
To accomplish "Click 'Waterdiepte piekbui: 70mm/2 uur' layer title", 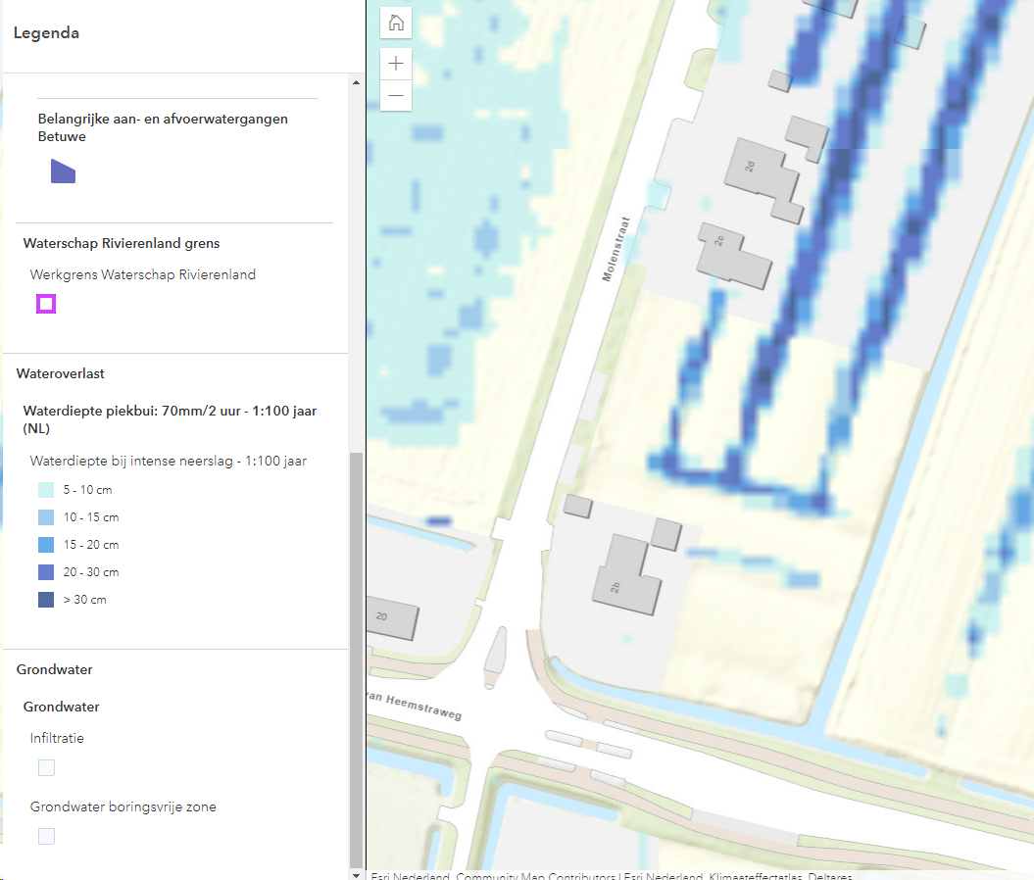I will click(171, 419).
